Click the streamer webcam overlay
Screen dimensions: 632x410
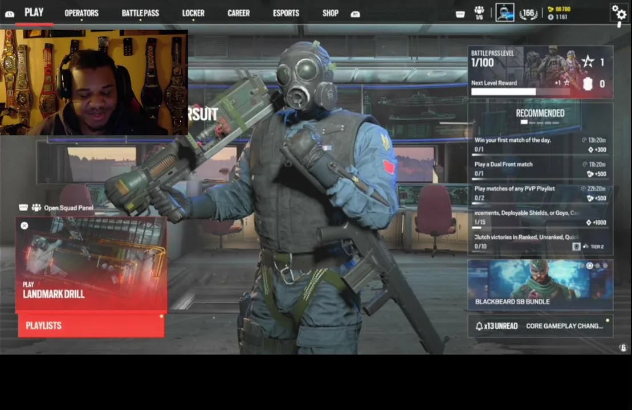(x=94, y=82)
